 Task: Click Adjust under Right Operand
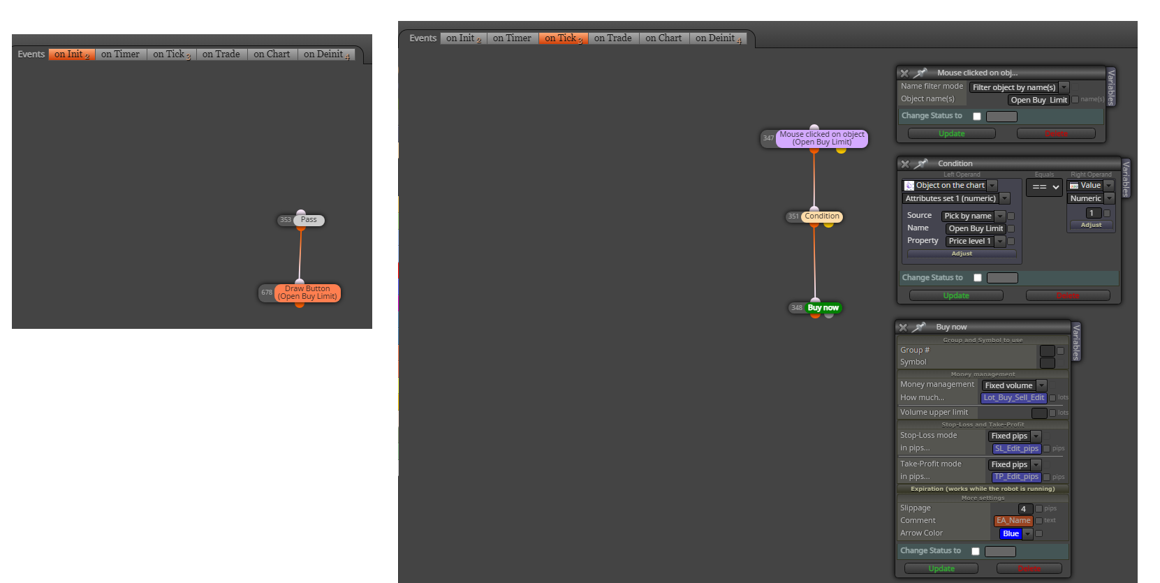pos(1091,225)
